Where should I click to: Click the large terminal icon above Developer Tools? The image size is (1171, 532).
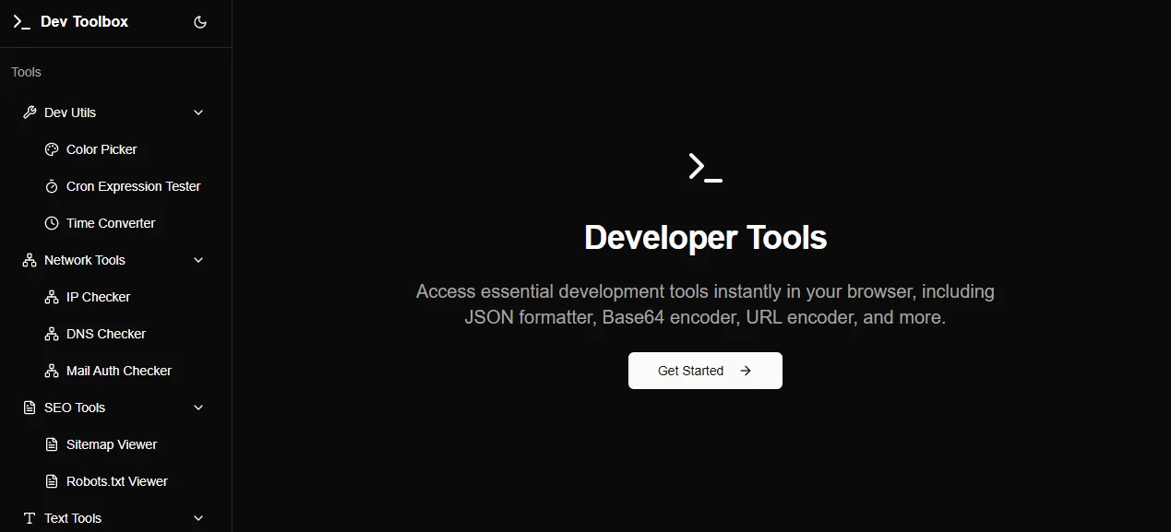pyautogui.click(x=704, y=167)
